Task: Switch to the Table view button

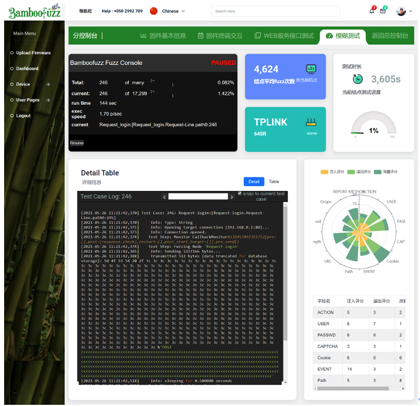Action: 274,181
